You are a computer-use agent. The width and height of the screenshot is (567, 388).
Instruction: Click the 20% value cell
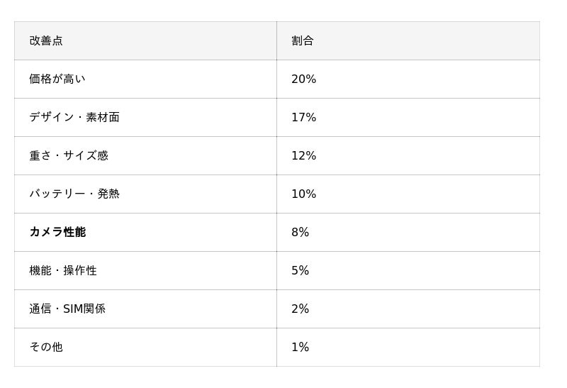pos(304,79)
